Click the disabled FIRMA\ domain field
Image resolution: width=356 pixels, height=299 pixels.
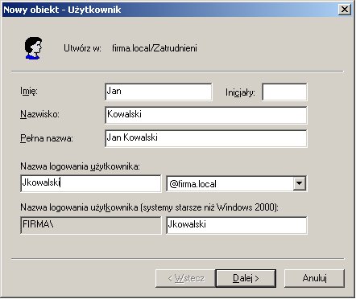pyautogui.click(x=91, y=225)
